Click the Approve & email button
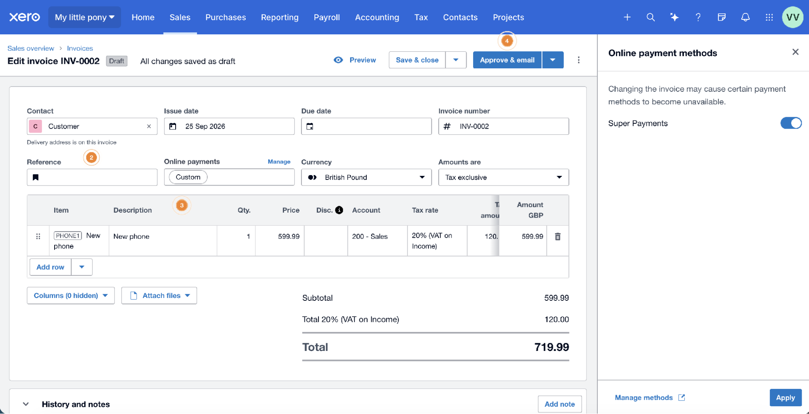 (507, 60)
